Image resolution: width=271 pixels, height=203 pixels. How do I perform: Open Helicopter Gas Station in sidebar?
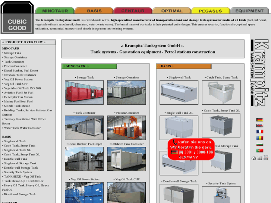pyautogui.click(x=18, y=97)
